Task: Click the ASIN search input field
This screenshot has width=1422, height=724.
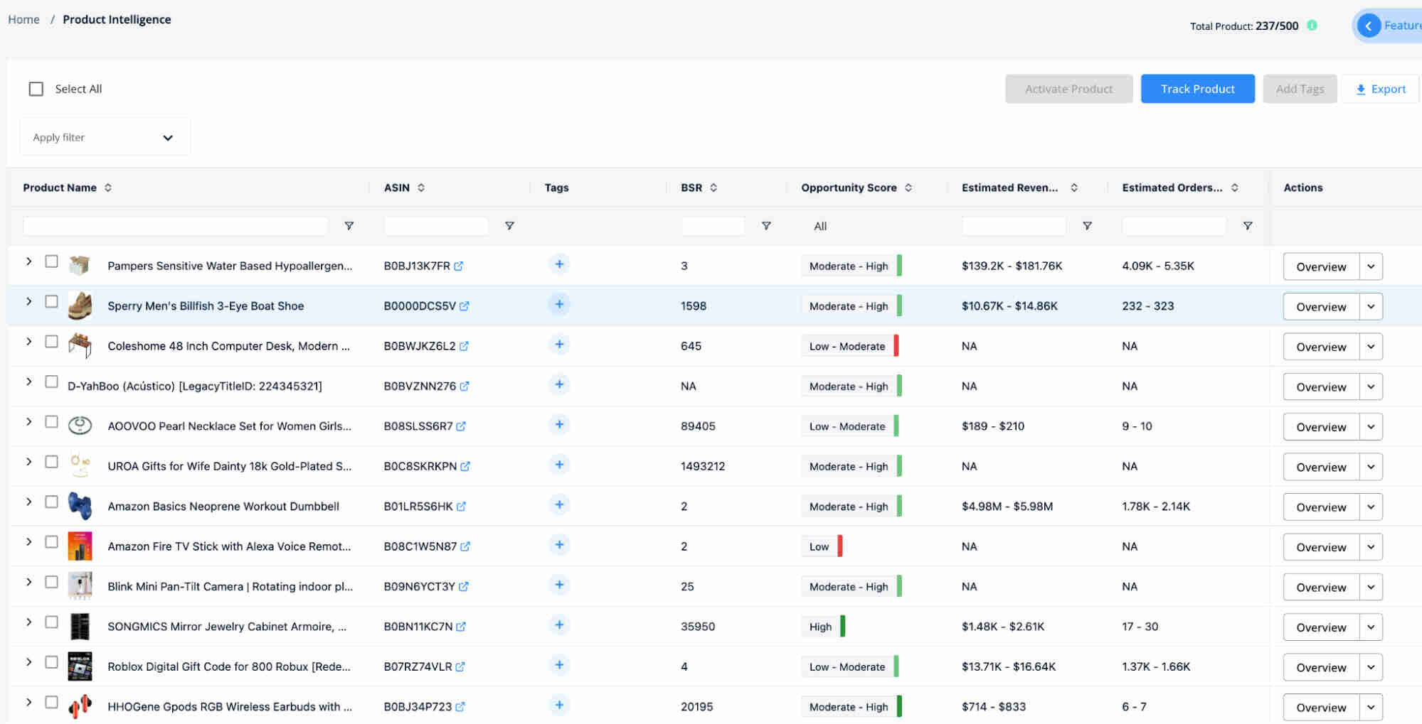Action: tap(436, 225)
